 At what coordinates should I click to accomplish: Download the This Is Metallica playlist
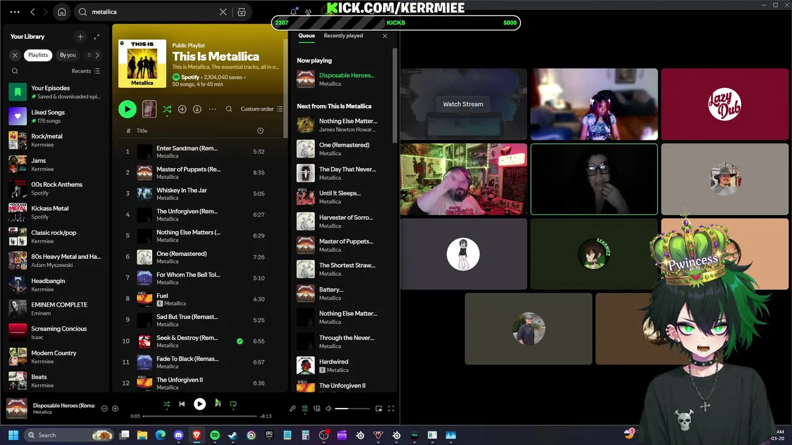tap(197, 109)
